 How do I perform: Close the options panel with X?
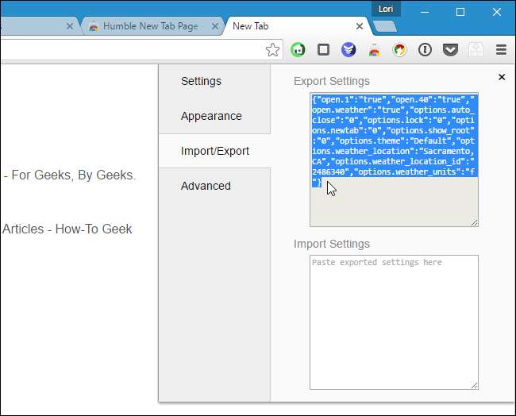point(501,77)
